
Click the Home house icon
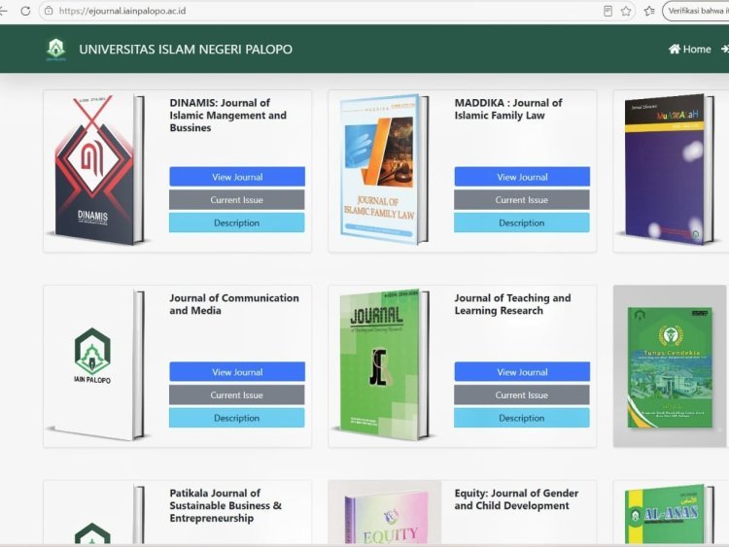[675, 49]
